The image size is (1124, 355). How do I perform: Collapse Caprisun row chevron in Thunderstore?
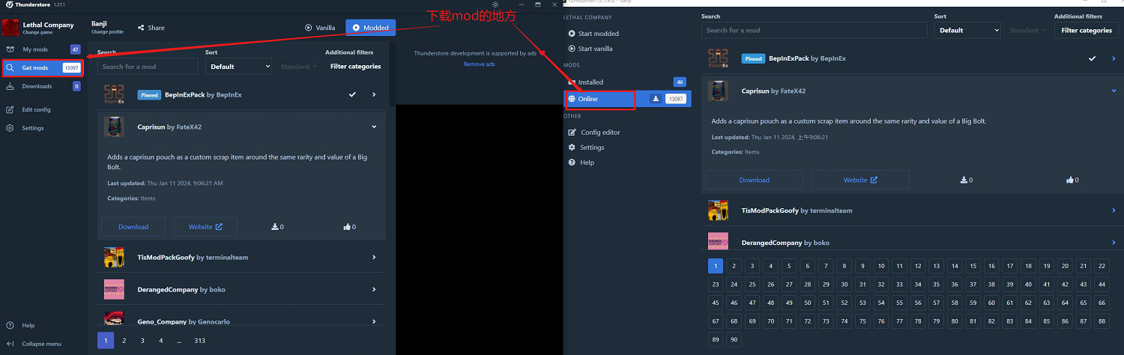[374, 127]
